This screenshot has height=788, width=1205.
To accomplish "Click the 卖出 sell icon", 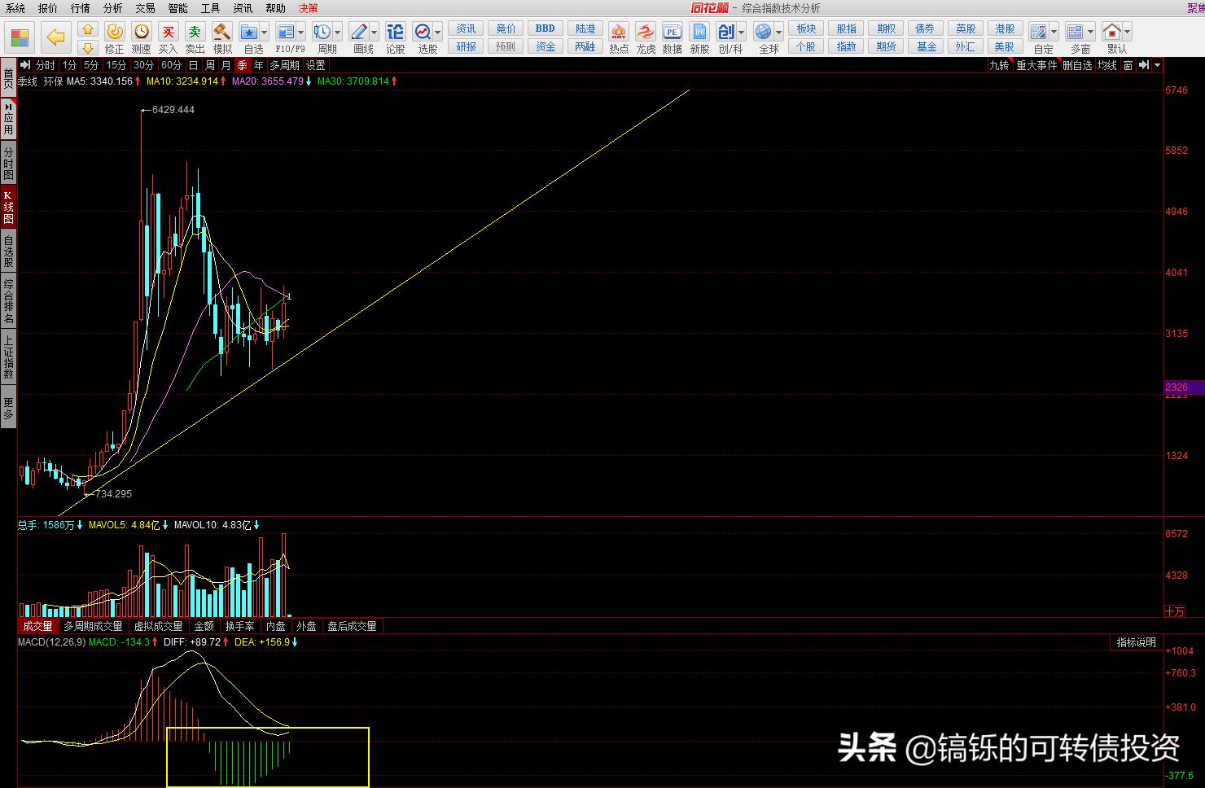I will point(195,32).
